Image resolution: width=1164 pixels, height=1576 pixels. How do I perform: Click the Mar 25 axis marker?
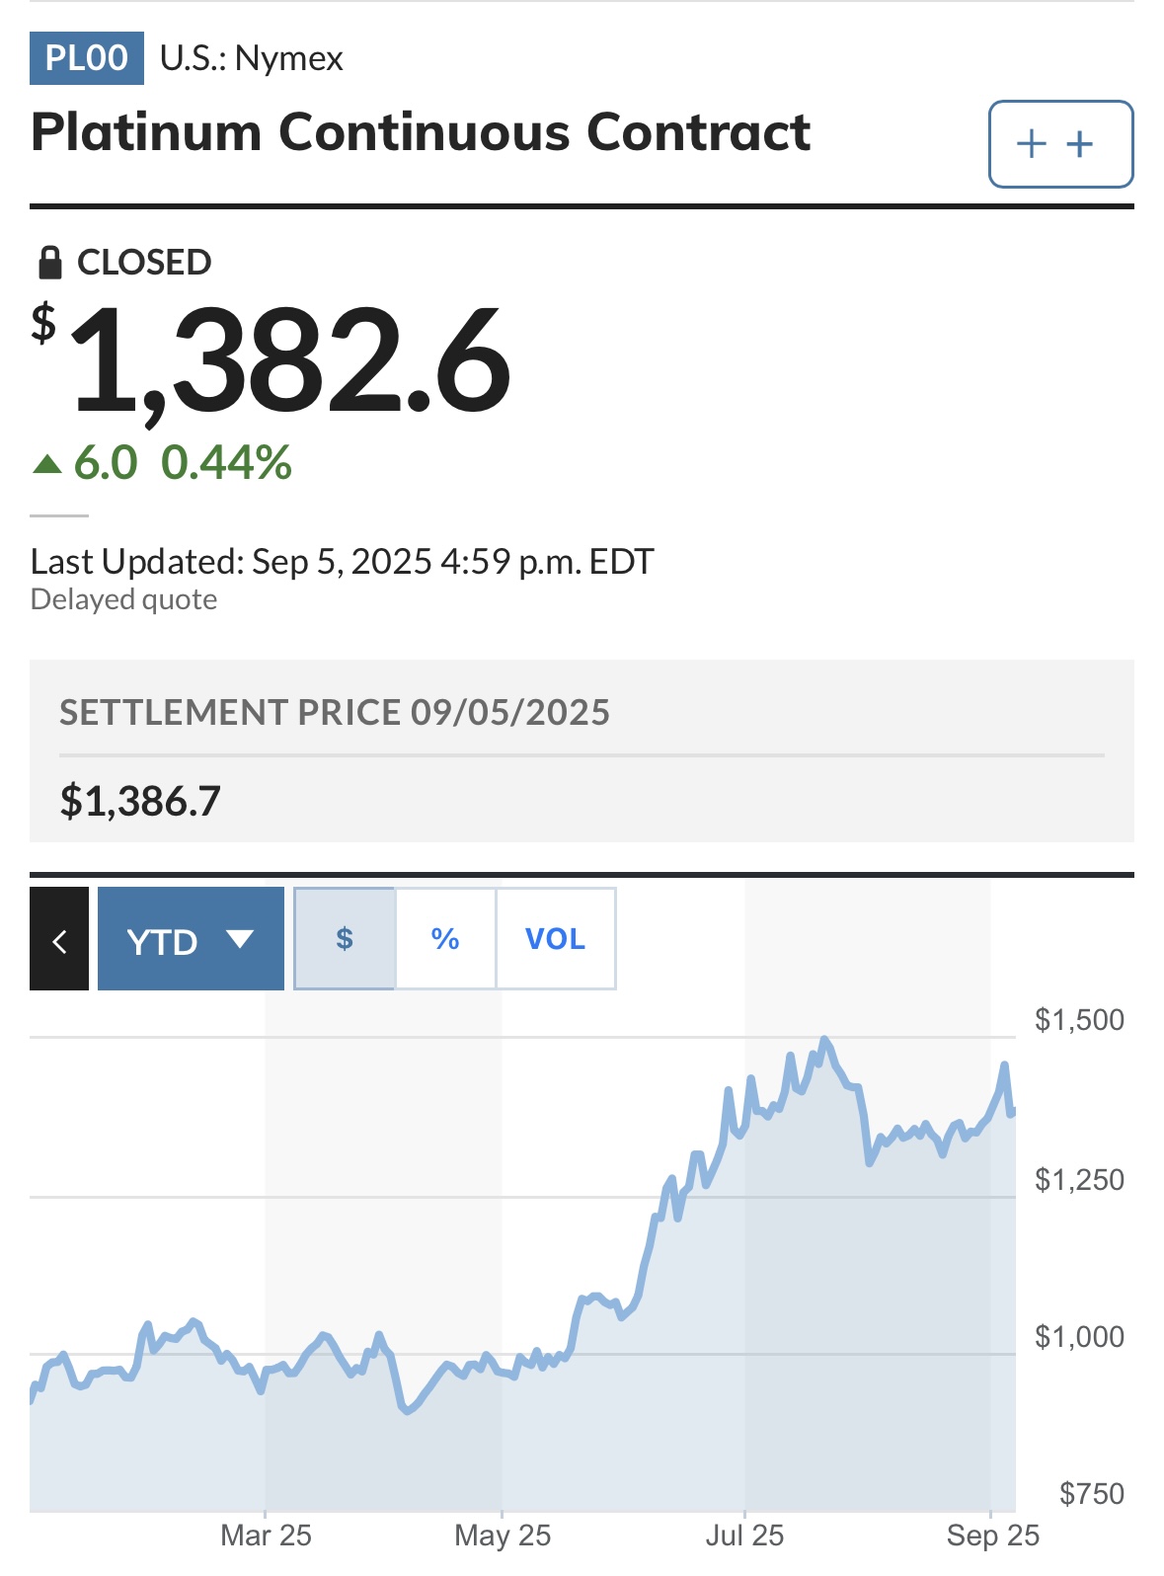[266, 1536]
